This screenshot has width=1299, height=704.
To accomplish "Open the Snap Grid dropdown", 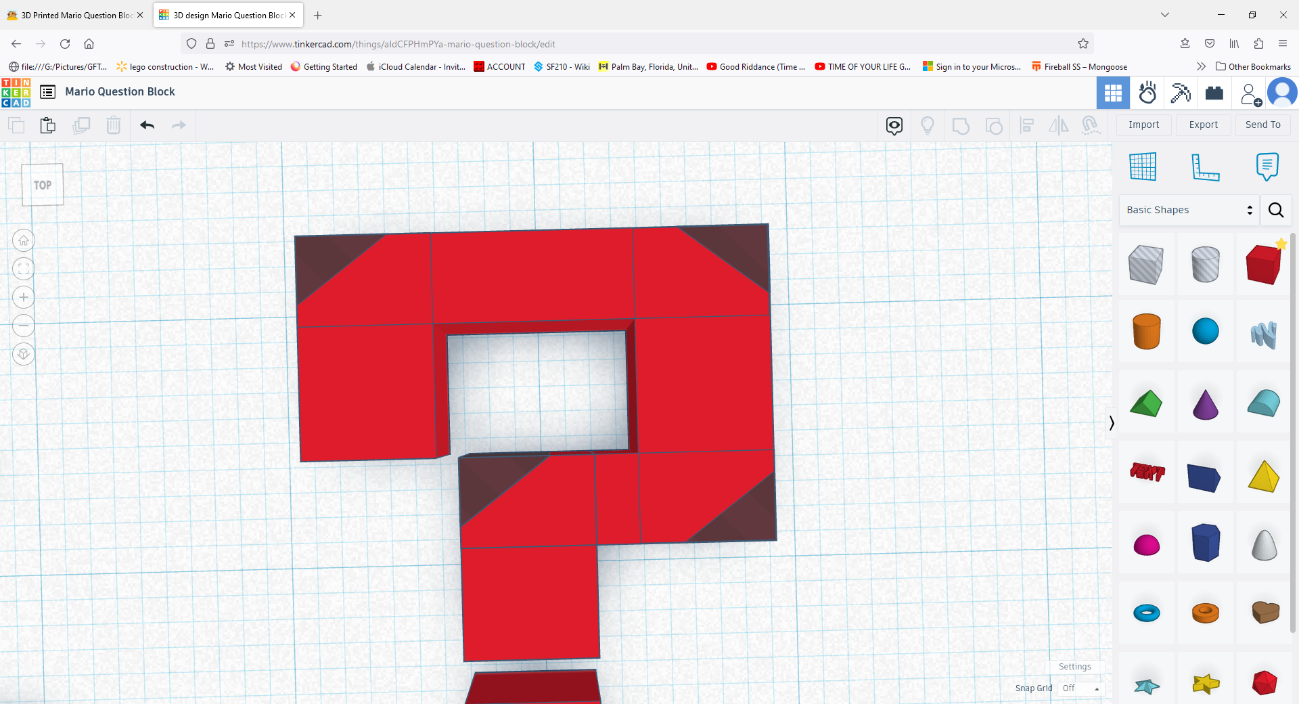I will click(1080, 688).
